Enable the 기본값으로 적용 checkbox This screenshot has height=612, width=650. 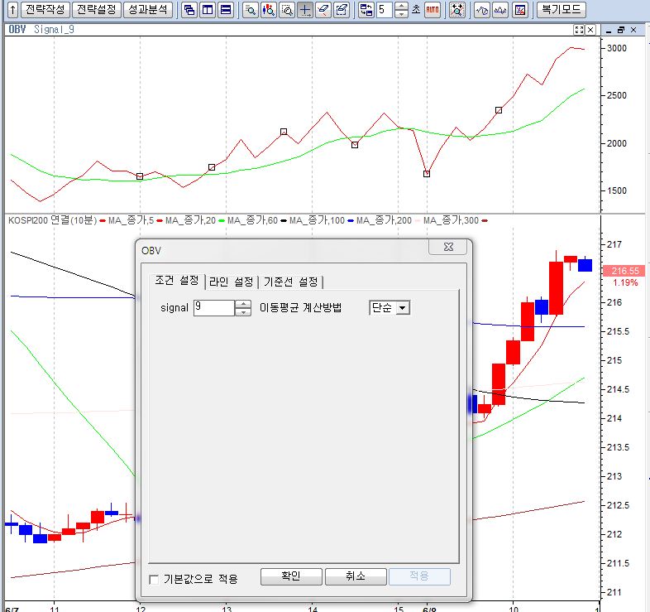(x=154, y=579)
